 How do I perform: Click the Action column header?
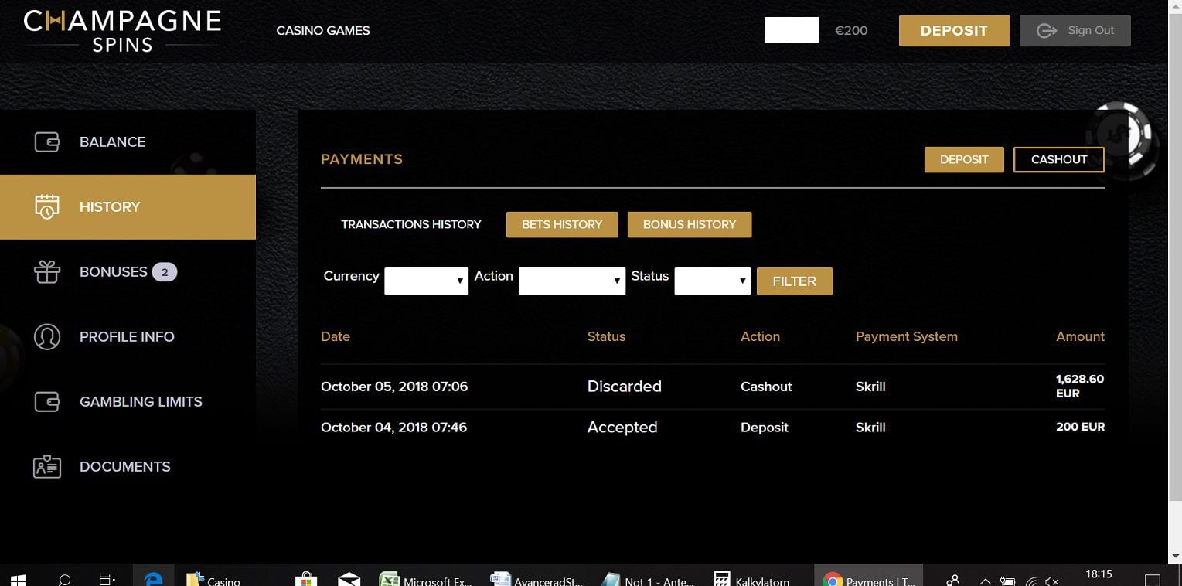click(x=761, y=337)
